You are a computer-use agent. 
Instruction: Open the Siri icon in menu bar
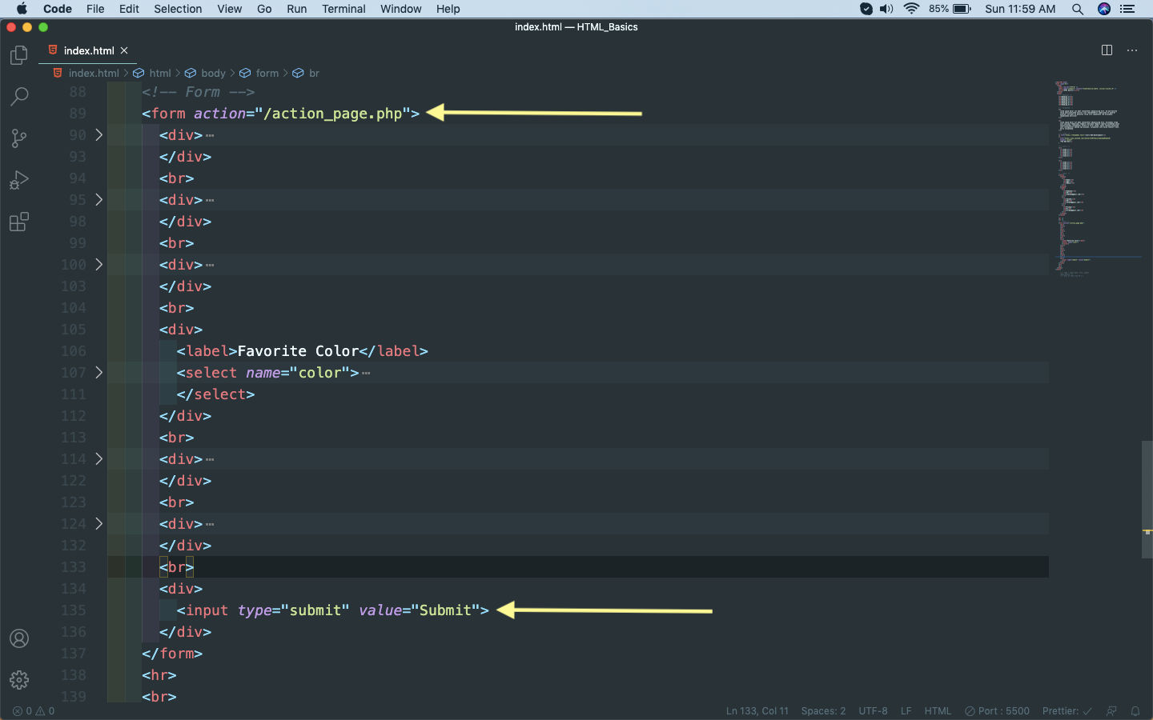click(1104, 9)
